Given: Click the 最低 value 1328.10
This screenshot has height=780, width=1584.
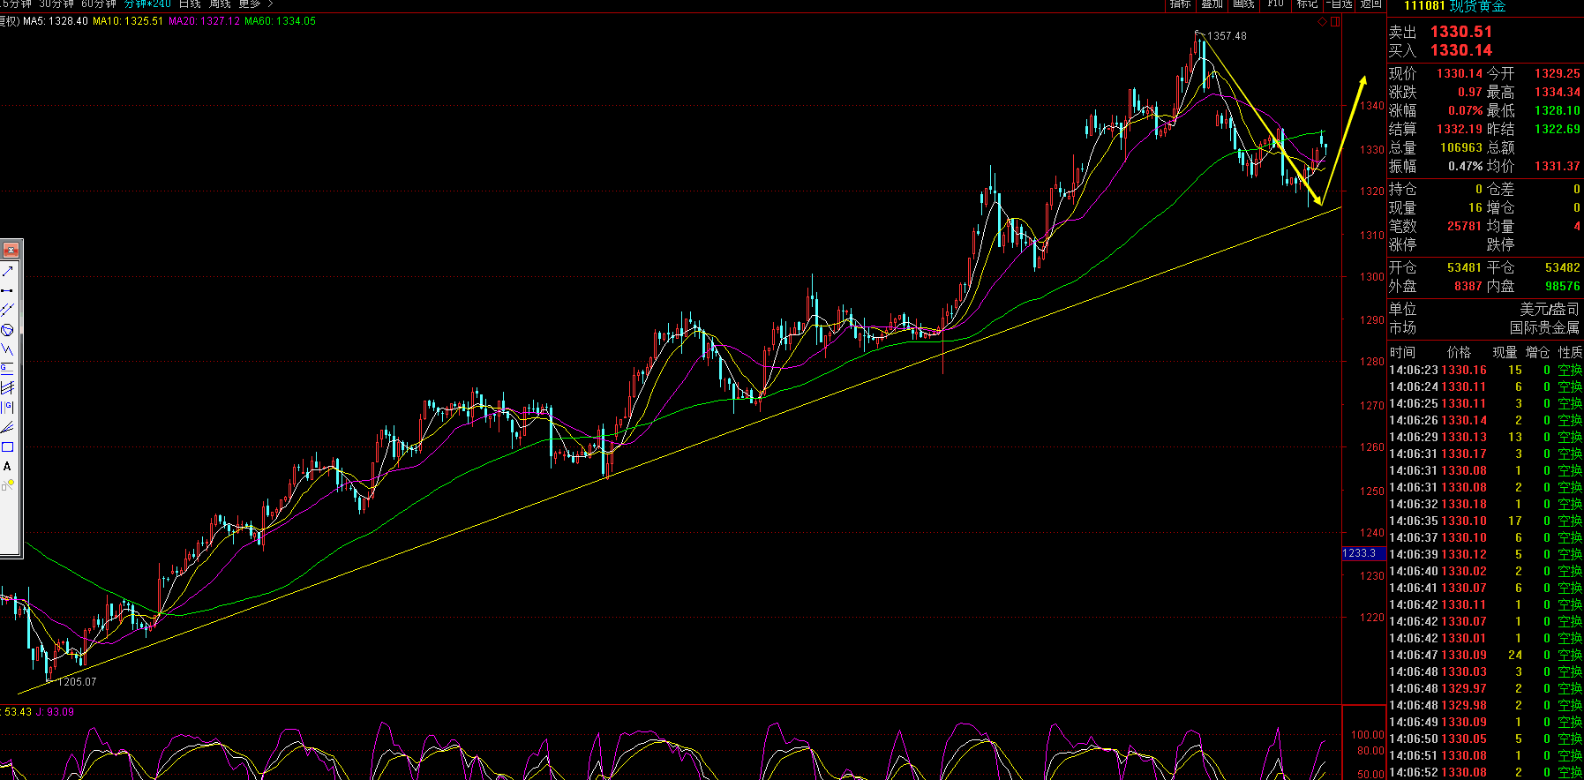Looking at the screenshot, I should 1558,111.
